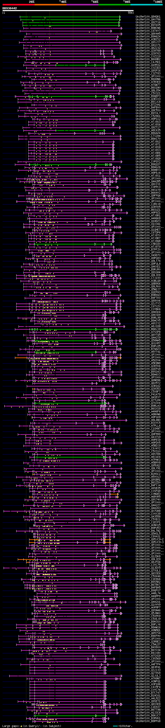Click the UniRef100_Q7U3X4 label
The image size is (165, 728).
coord(148,403)
